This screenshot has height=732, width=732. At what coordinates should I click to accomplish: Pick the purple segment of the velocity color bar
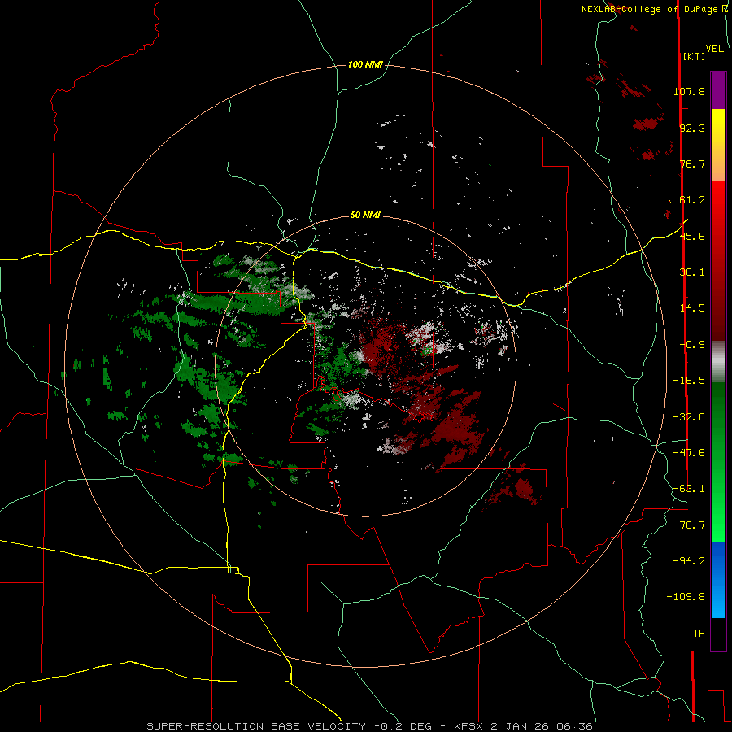point(718,90)
